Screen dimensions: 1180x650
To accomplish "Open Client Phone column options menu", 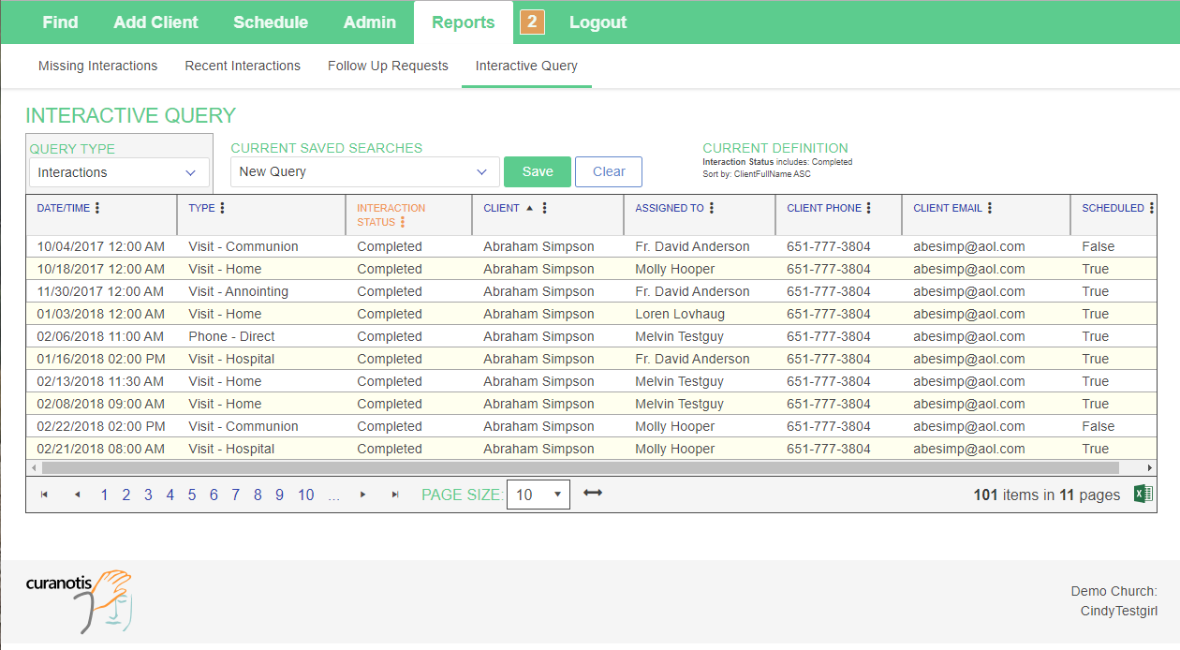I will (869, 208).
